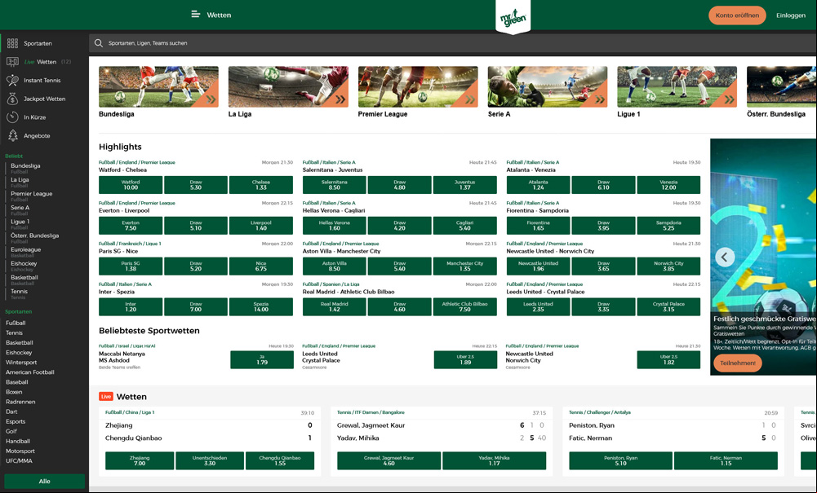Screen dimensions: 817x493
Task: Select Bundesliga in the Beliebt sidebar list
Action: pos(25,166)
